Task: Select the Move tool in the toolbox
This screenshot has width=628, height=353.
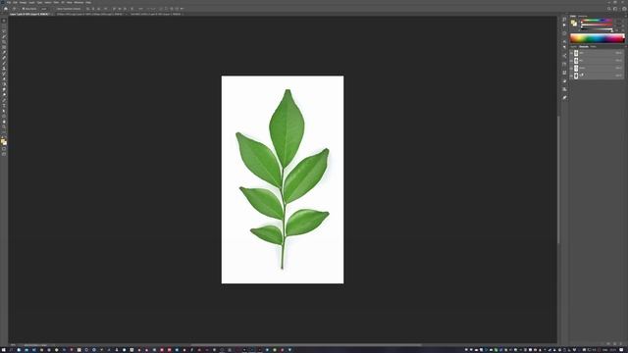Action: coord(4,21)
